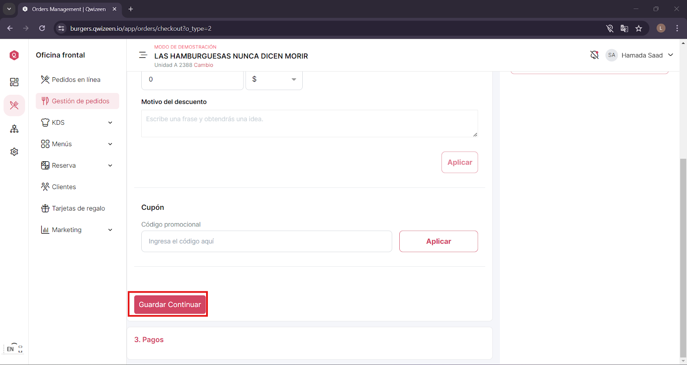687x365 pixels.
Task: Open the Chrome three-dot menu
Action: tap(677, 28)
